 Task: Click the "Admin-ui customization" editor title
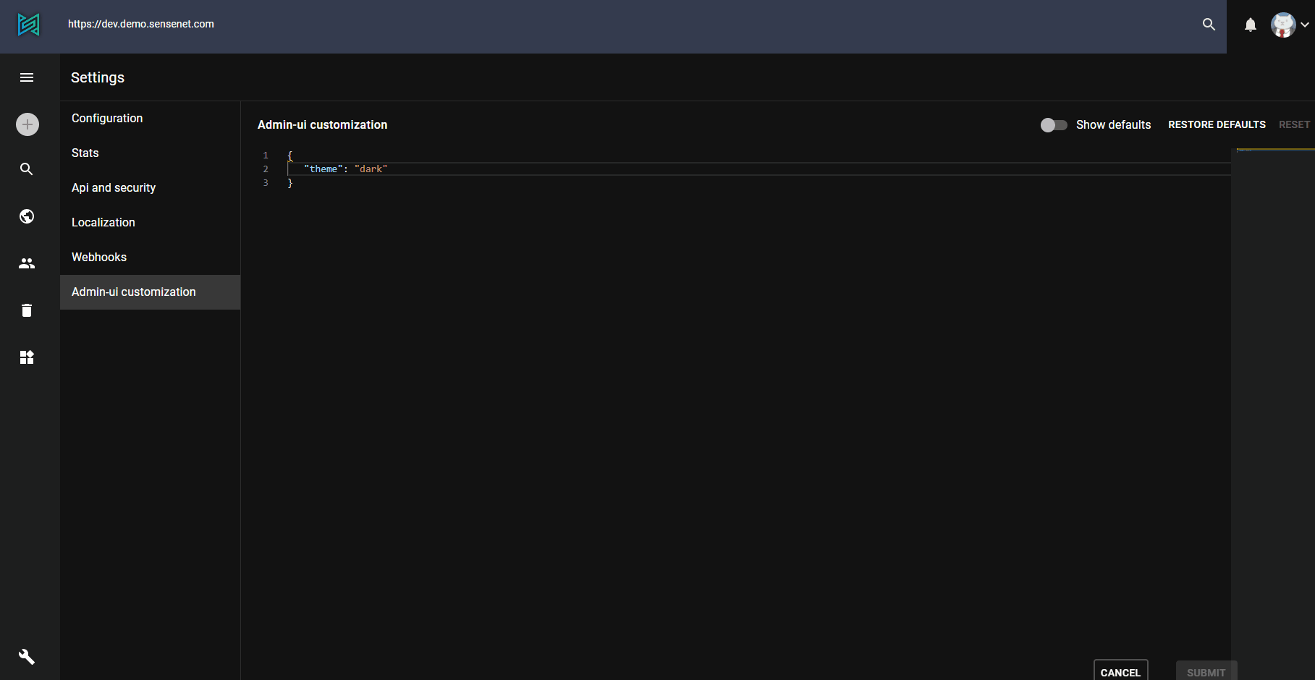(322, 124)
